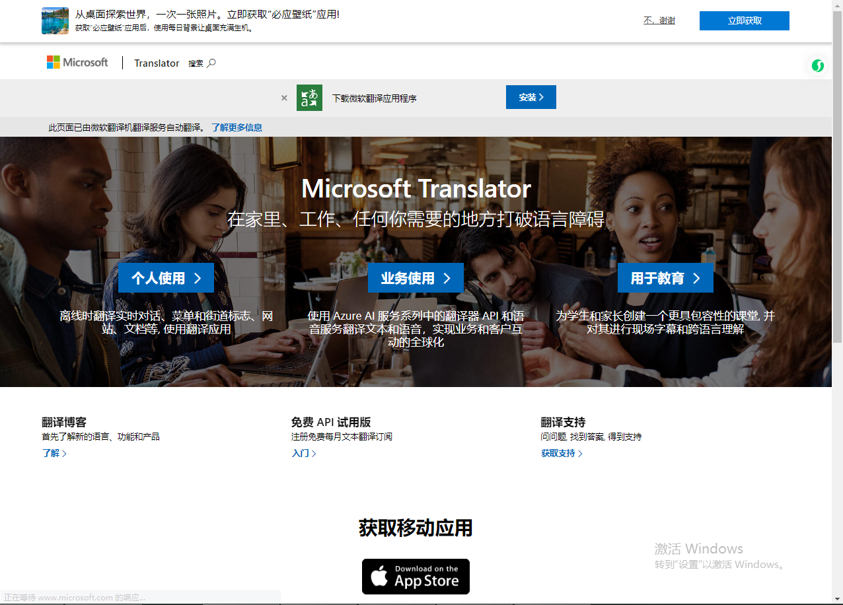Dismiss the promo with 不, 谢谢
Image resolution: width=843 pixels, height=605 pixels.
tap(659, 20)
